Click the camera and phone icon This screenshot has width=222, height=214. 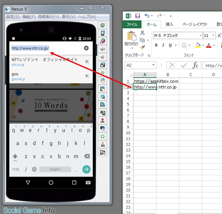pos(103,113)
